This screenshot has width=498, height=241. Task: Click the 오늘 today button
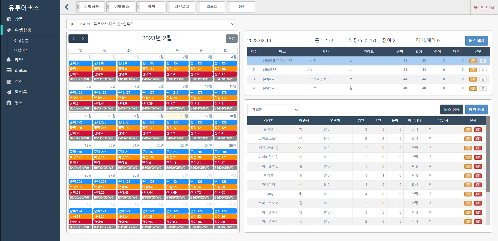pyautogui.click(x=232, y=39)
